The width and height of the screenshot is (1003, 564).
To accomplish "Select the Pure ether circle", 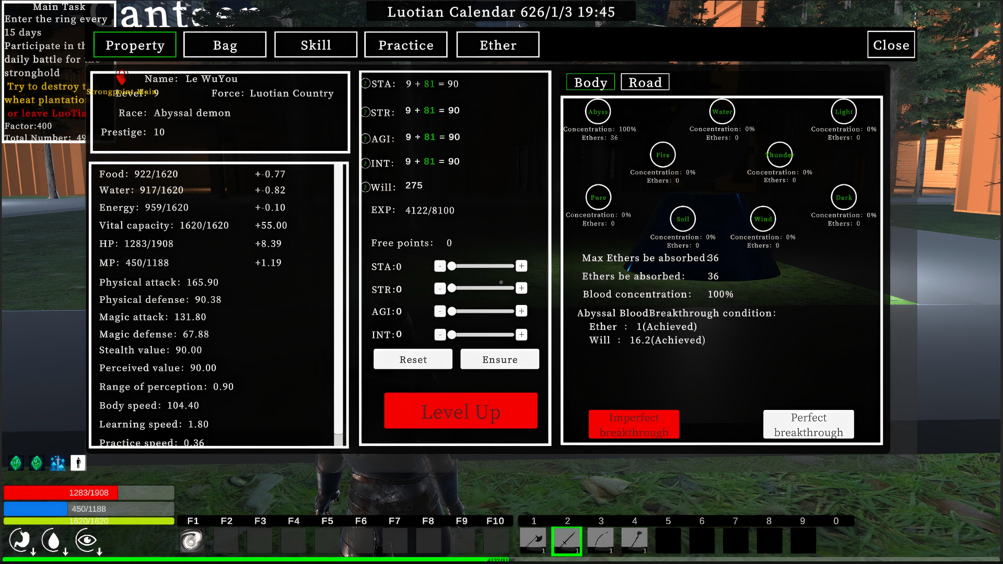I will (x=598, y=197).
